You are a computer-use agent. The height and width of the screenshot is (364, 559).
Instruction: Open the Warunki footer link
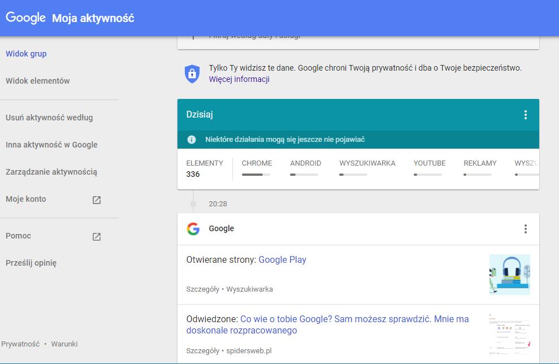(x=64, y=344)
